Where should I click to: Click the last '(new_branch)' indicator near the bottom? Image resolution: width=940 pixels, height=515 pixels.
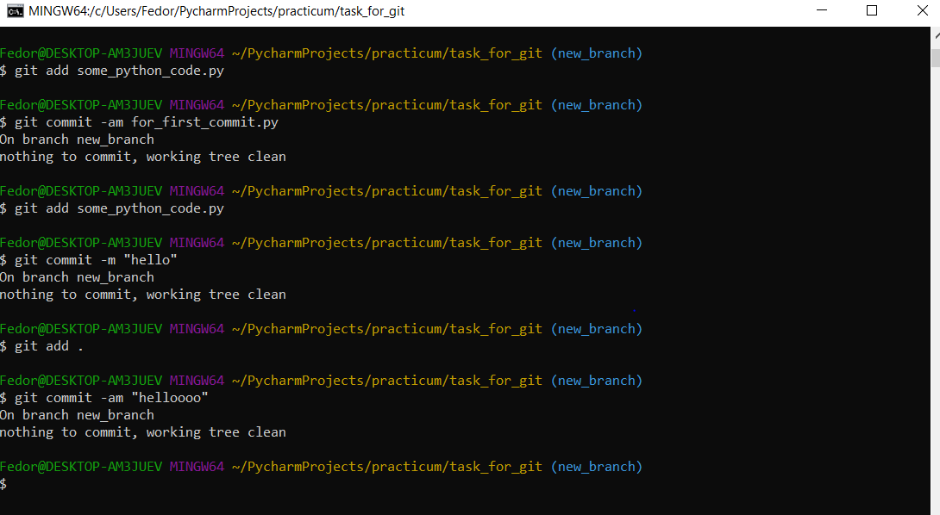[597, 466]
